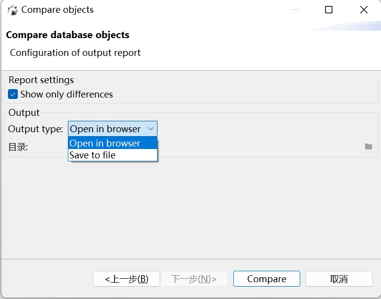Go back with 上一步(B) button
Viewport: 381px width, 299px height.
(x=126, y=279)
